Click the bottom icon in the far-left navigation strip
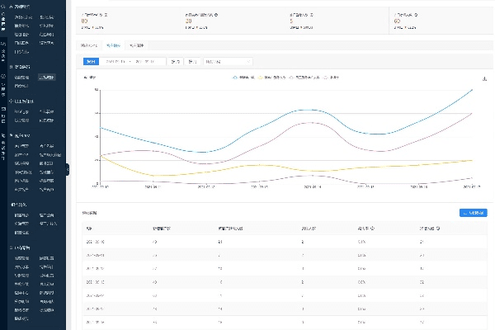 [4, 133]
